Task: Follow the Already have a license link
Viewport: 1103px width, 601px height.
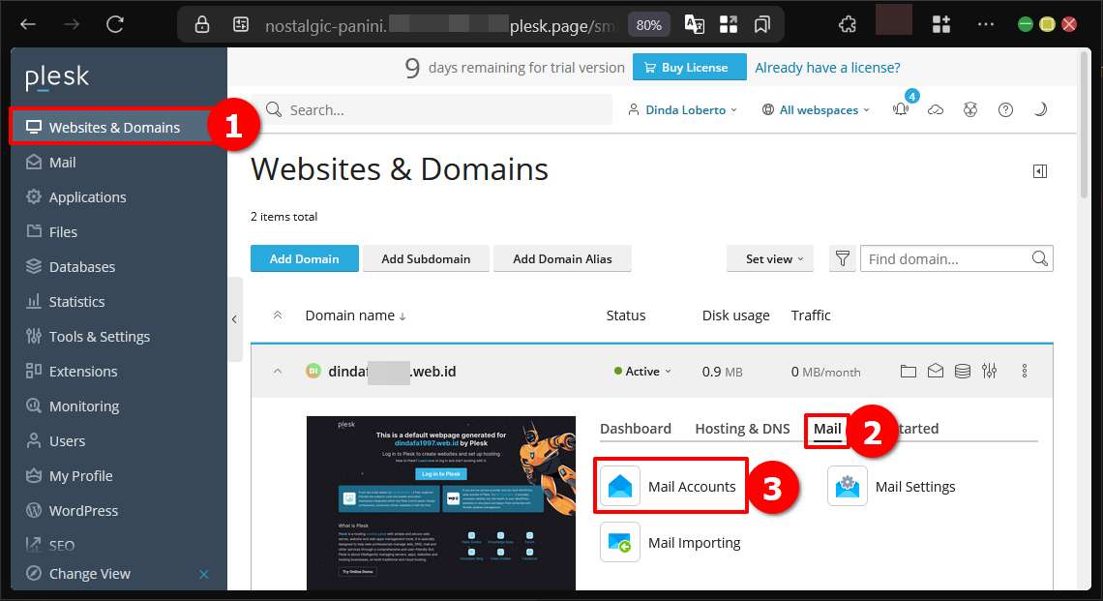Action: pos(827,68)
